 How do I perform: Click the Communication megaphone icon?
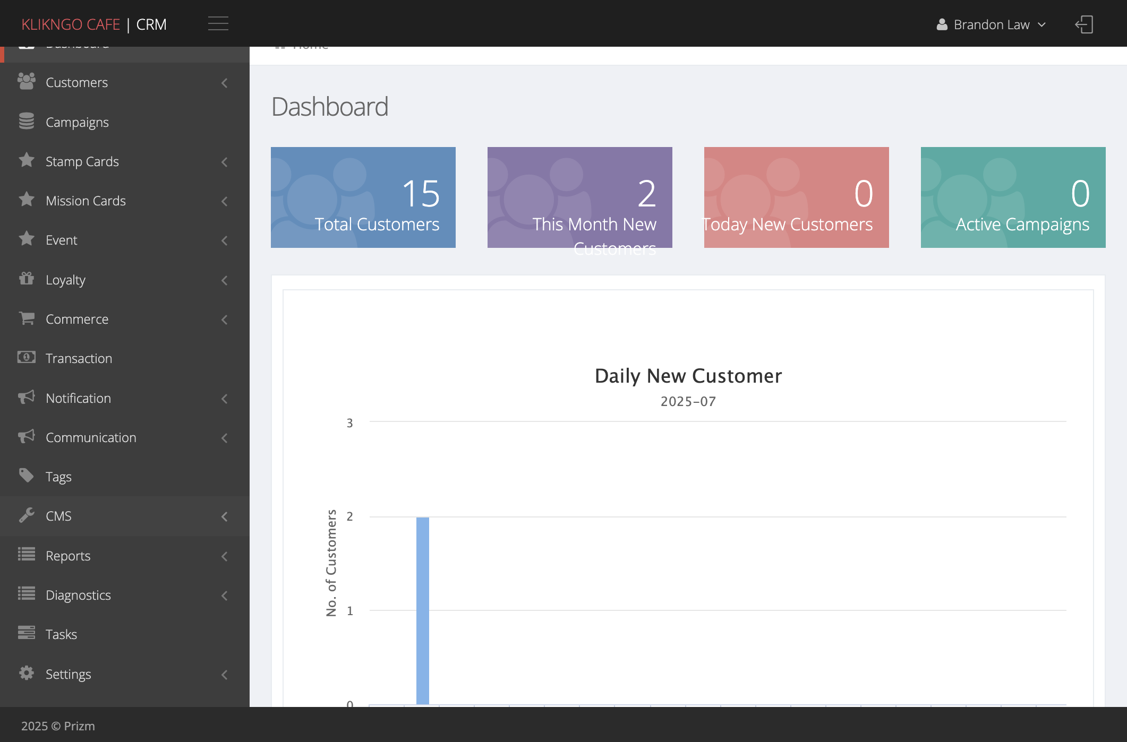[x=27, y=436]
